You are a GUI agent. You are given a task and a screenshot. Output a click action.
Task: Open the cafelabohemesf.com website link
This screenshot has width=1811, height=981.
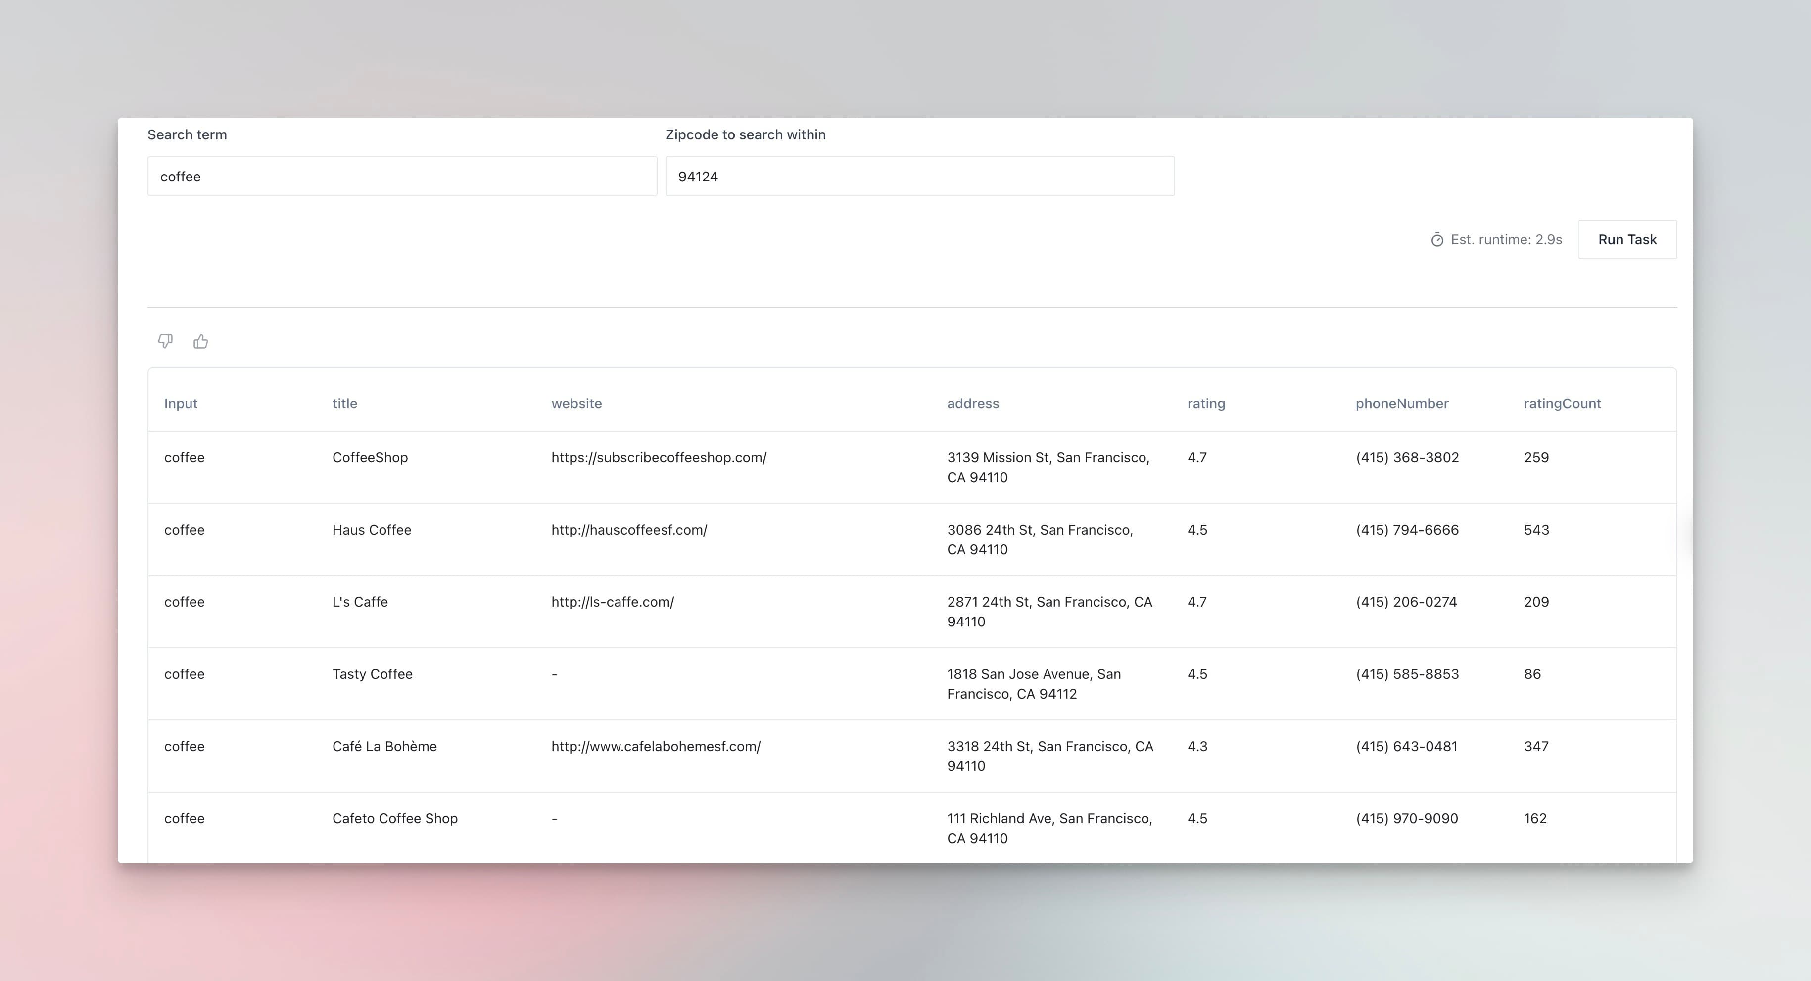(655, 746)
